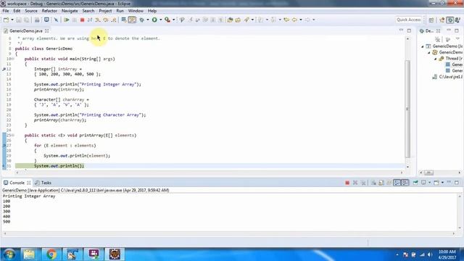Toggle the Use Step Filters button
464x261 pixels.
[132, 20]
